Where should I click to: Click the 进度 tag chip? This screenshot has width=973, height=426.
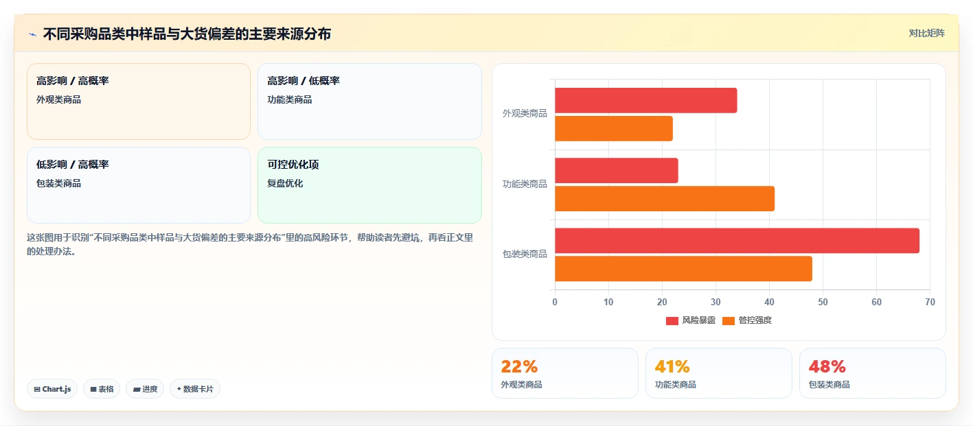tap(145, 389)
